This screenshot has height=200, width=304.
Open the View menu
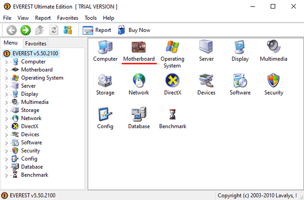point(23,18)
